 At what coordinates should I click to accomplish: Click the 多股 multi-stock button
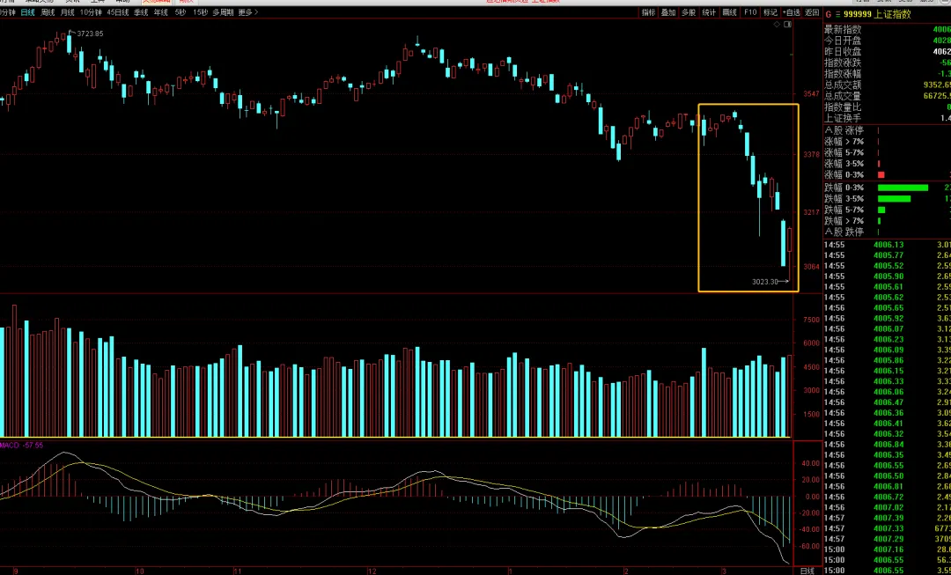point(689,12)
